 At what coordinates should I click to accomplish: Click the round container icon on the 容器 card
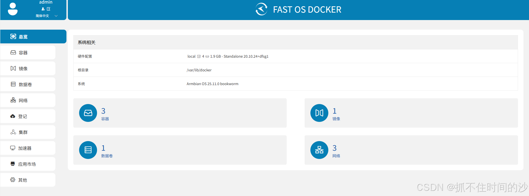[88, 113]
